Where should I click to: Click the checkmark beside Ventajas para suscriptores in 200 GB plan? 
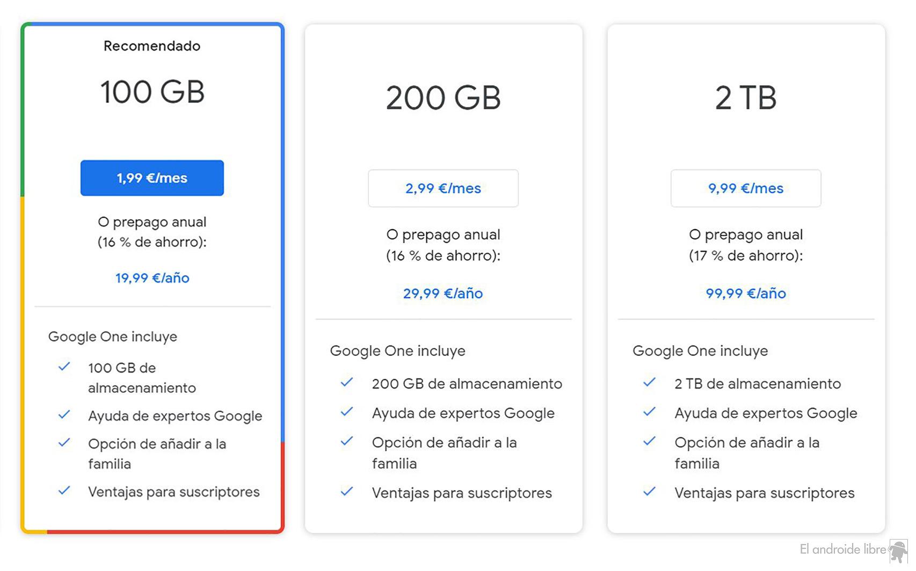click(346, 492)
